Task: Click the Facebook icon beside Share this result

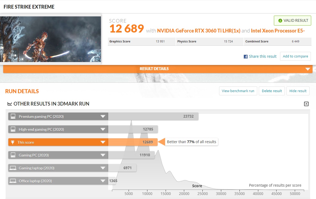Action: pos(245,57)
